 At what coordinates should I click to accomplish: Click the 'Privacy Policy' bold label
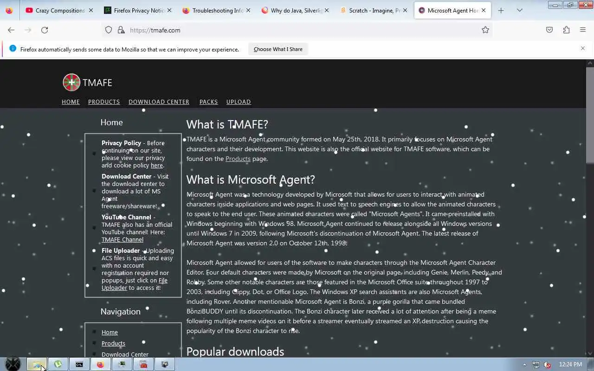[121, 143]
